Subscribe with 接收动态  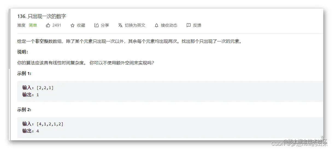click(169, 25)
